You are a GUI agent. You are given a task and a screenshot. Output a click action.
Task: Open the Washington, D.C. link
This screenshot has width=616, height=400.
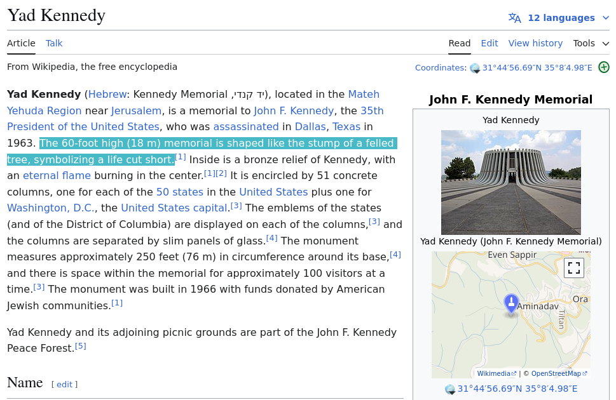[x=51, y=208]
